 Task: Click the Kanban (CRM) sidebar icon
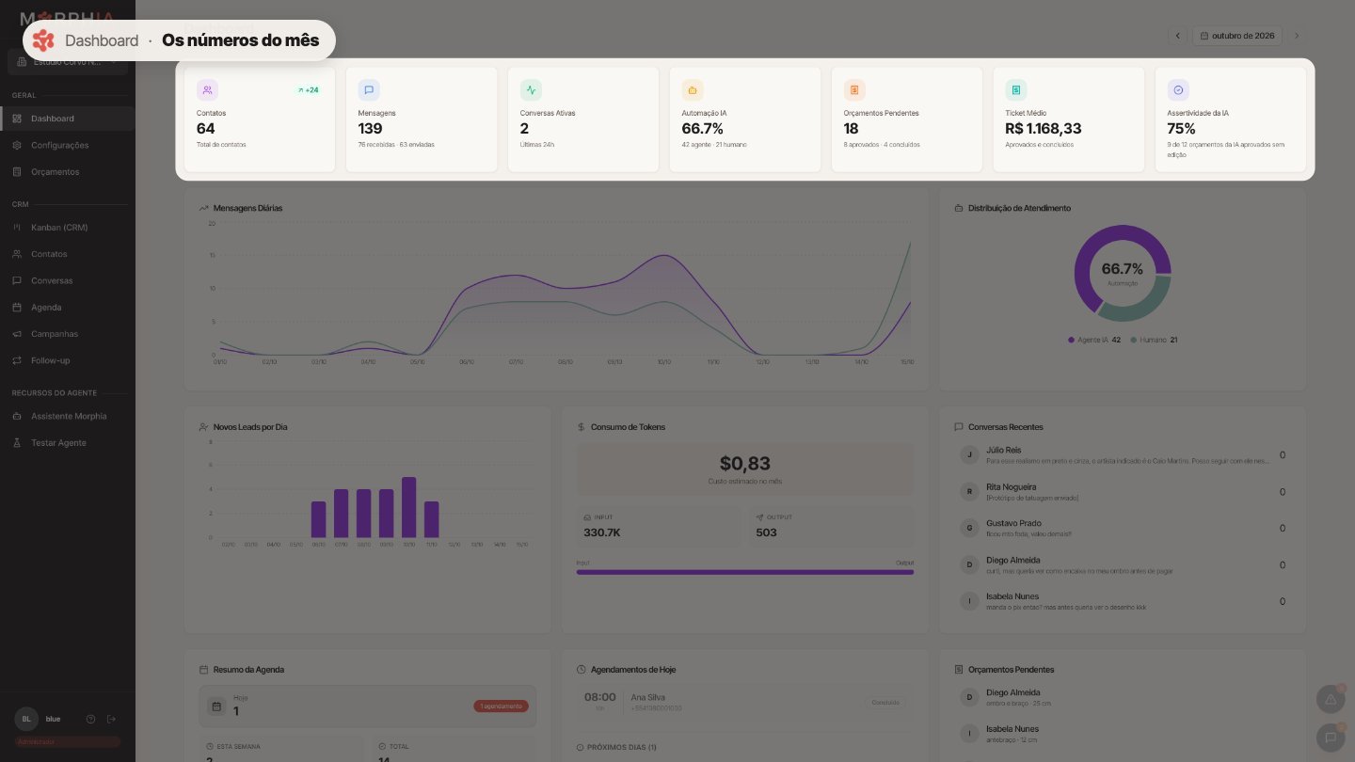[x=17, y=228]
